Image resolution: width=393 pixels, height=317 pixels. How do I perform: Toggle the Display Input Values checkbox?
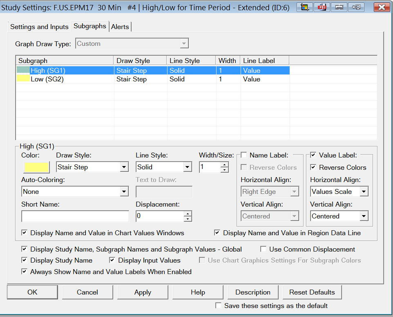(x=112, y=260)
